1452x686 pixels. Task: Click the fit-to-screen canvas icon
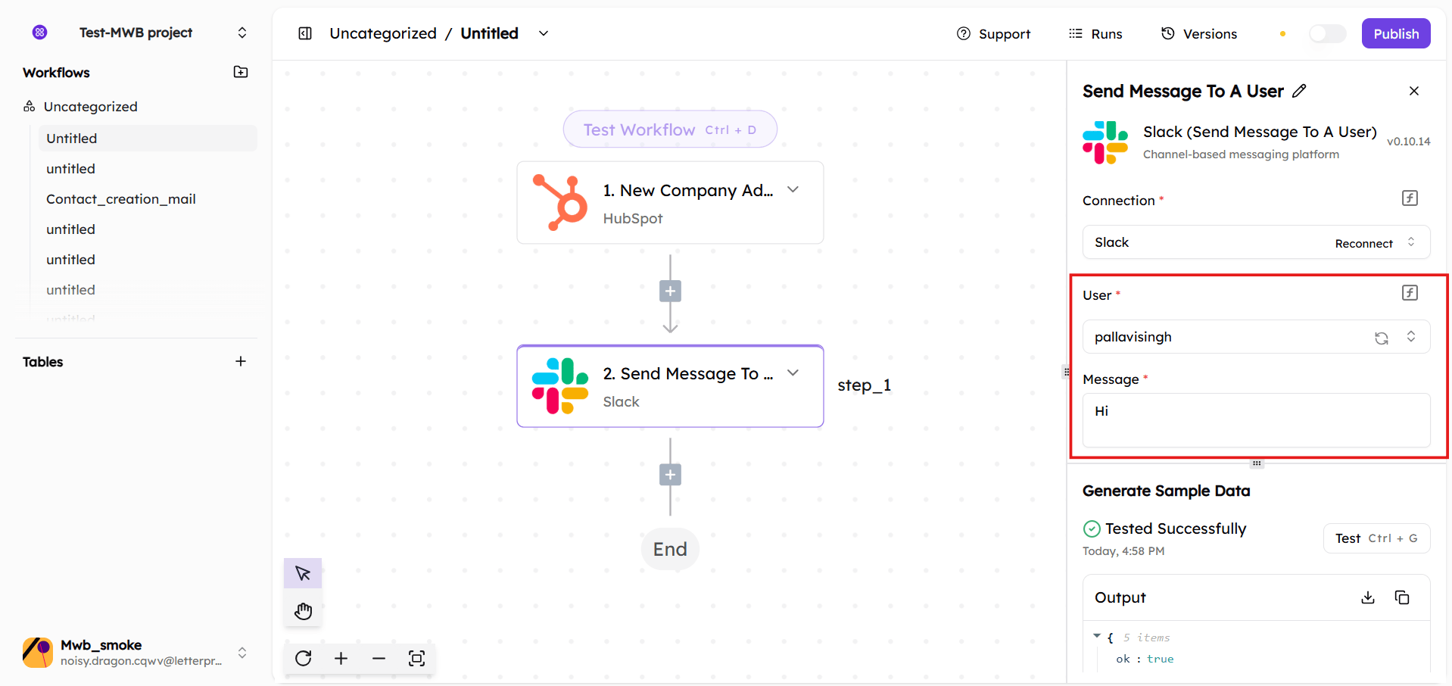click(416, 658)
